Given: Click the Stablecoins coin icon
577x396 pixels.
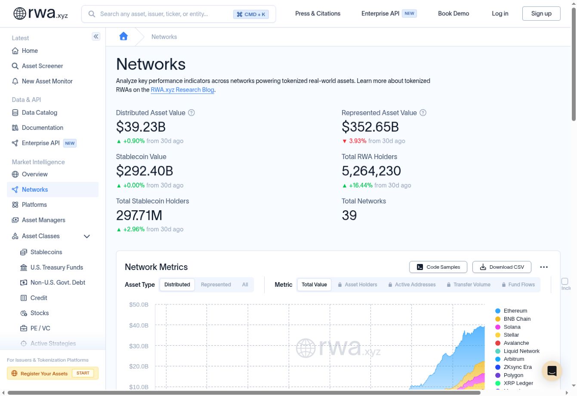Looking at the screenshot, I should (24, 252).
